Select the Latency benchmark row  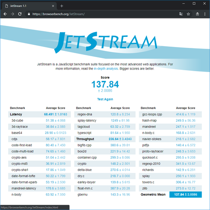[39, 114]
